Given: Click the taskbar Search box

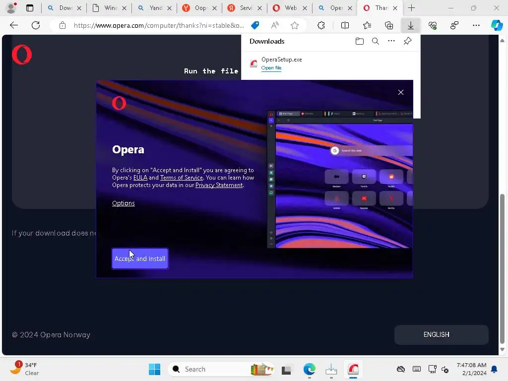Looking at the screenshot, I should click(x=221, y=369).
